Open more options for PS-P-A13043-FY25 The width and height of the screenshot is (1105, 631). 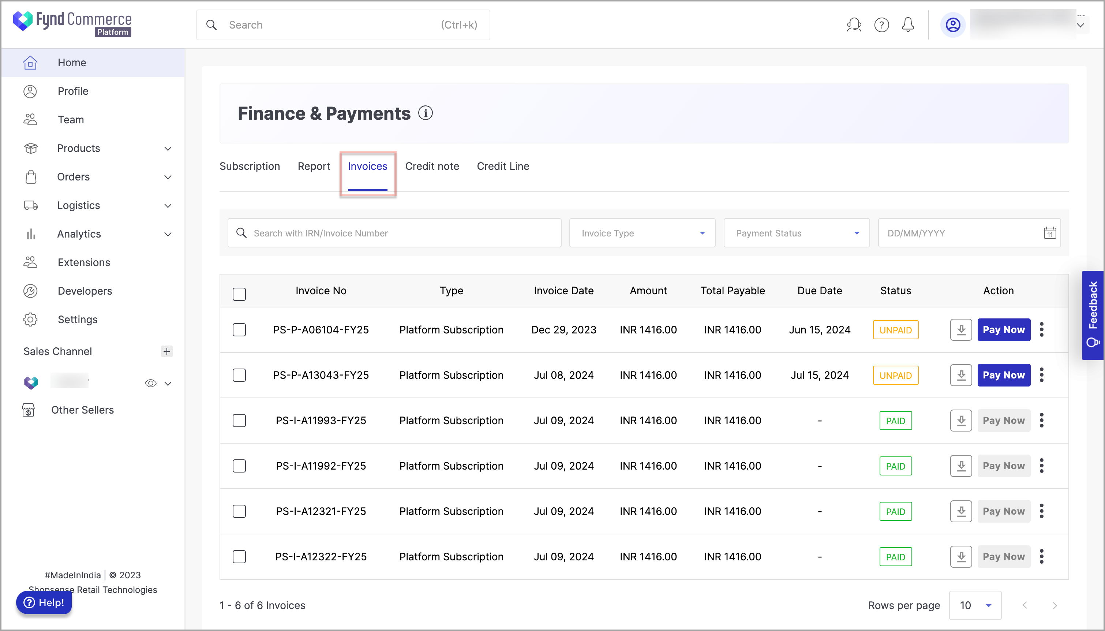pos(1042,375)
